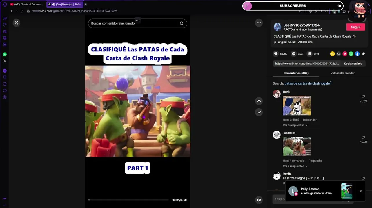This screenshot has width=372, height=208.
Task: Close the TikTok video viewer
Action: point(17,23)
